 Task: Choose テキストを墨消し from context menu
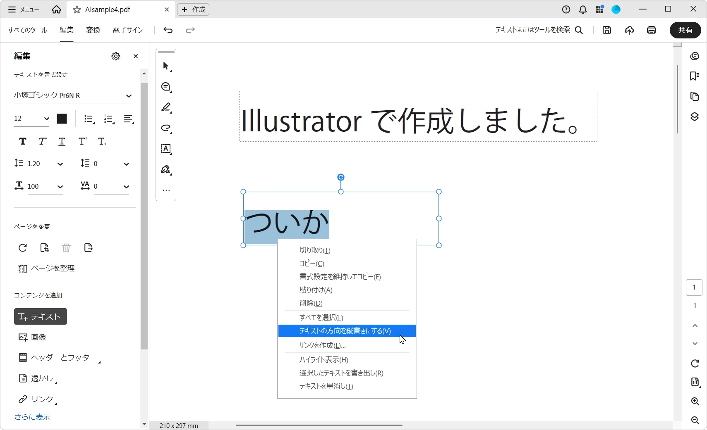pyautogui.click(x=347, y=386)
